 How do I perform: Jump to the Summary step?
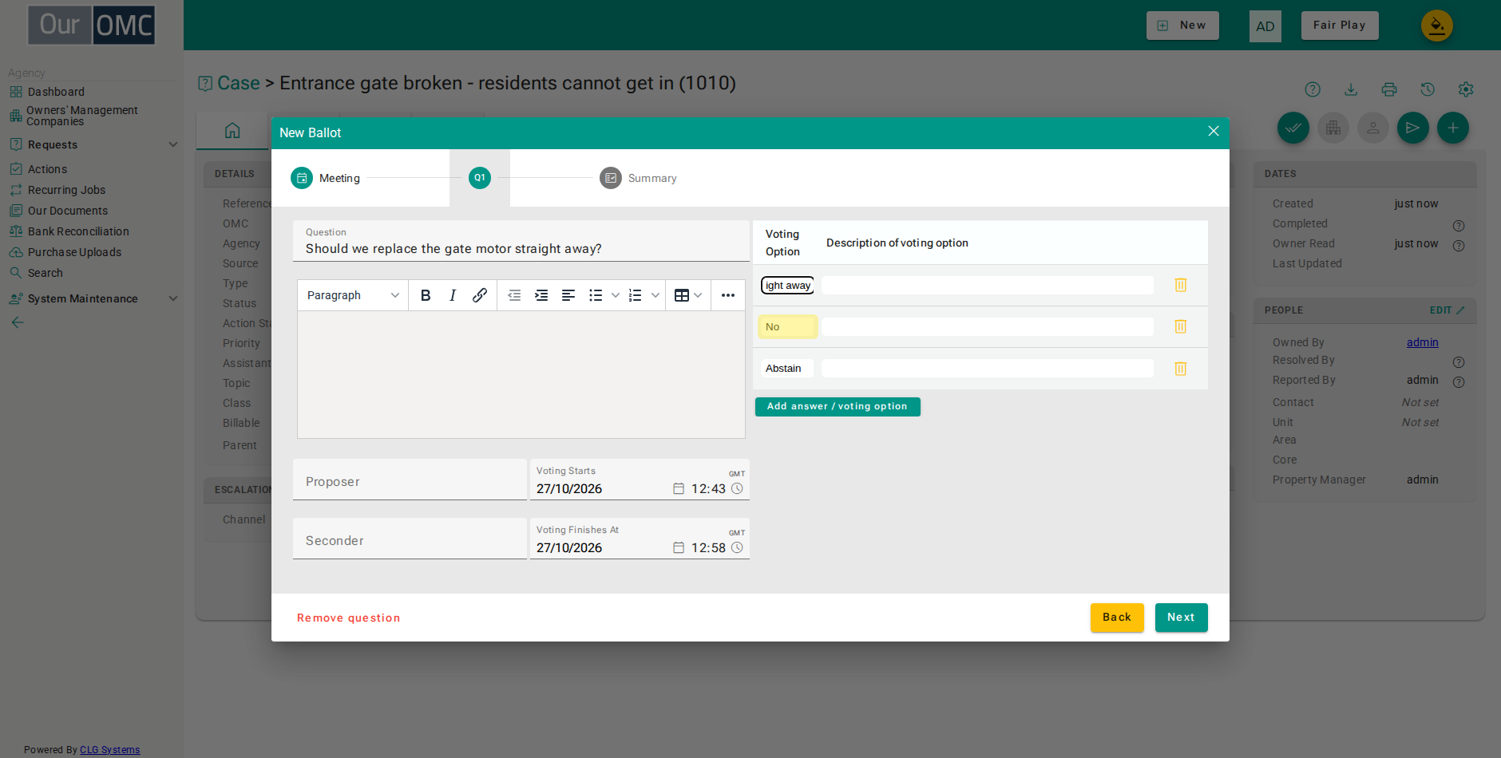tap(638, 178)
